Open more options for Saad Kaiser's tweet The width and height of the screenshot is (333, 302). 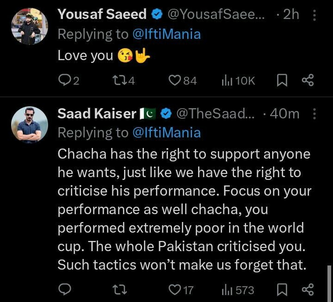click(x=314, y=114)
